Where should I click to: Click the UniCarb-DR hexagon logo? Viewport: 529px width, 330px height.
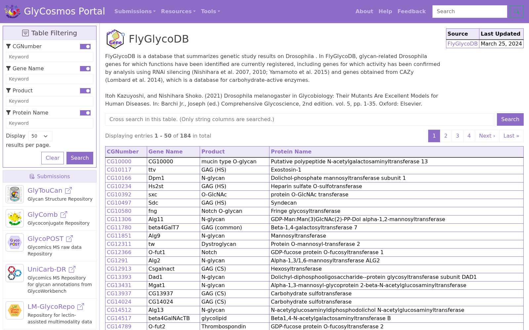click(x=15, y=273)
